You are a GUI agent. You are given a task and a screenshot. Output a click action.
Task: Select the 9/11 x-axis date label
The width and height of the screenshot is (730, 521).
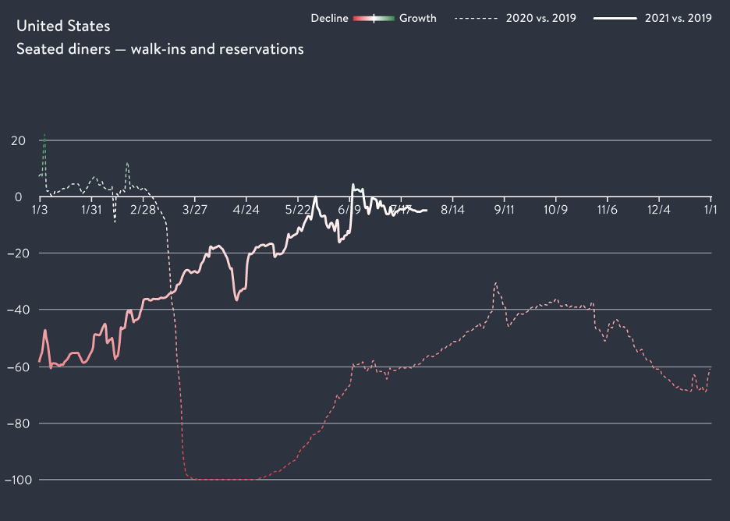point(504,210)
